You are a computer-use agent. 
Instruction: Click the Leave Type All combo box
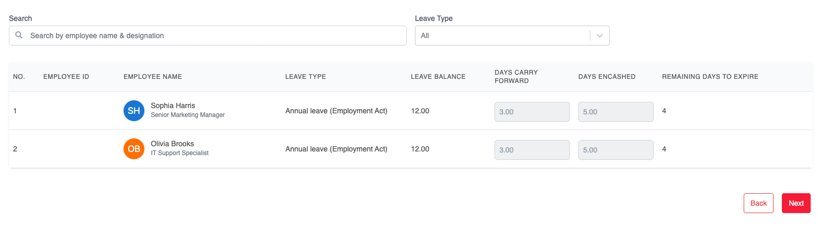pos(502,36)
